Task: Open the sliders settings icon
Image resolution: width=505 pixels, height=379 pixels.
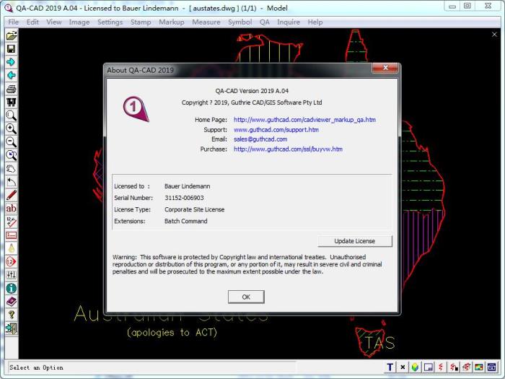Action: click(12, 275)
